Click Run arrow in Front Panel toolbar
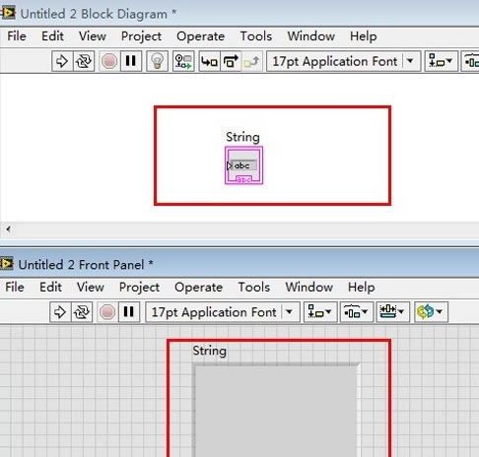The height and width of the screenshot is (457, 479). (x=60, y=312)
